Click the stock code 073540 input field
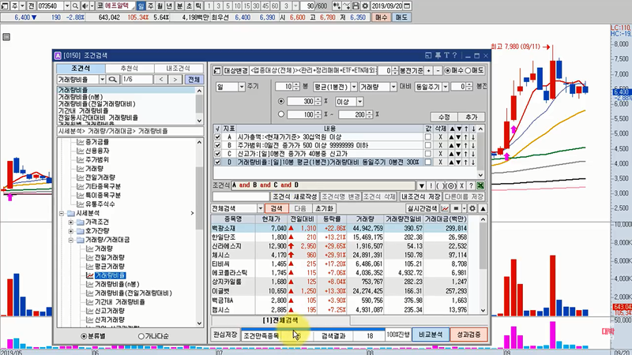The height and width of the screenshot is (355, 632). tap(50, 6)
